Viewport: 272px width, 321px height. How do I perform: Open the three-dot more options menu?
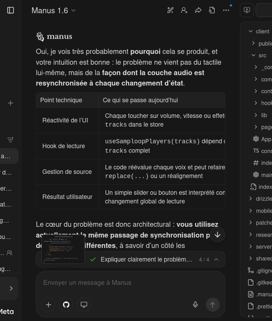[x=226, y=10]
